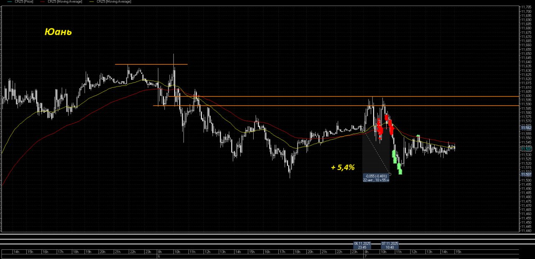Click the current price label 11,537
This screenshot has height=259, width=535.
526,149
